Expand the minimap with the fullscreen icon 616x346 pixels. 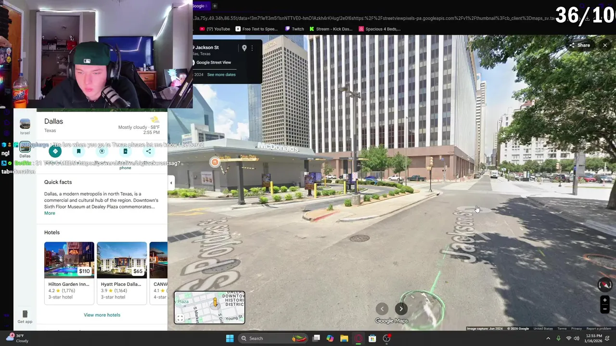pos(180,318)
